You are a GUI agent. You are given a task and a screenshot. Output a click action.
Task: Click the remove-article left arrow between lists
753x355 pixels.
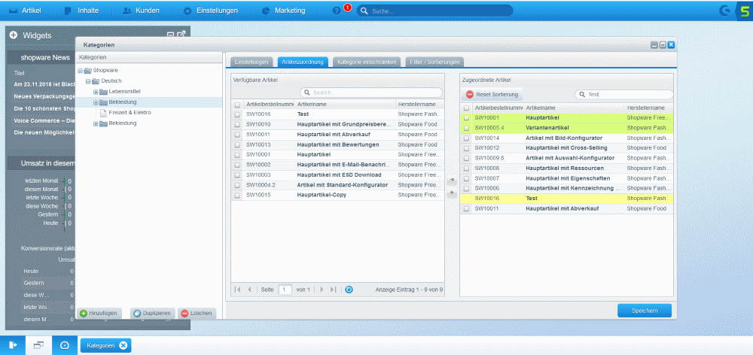click(x=452, y=193)
